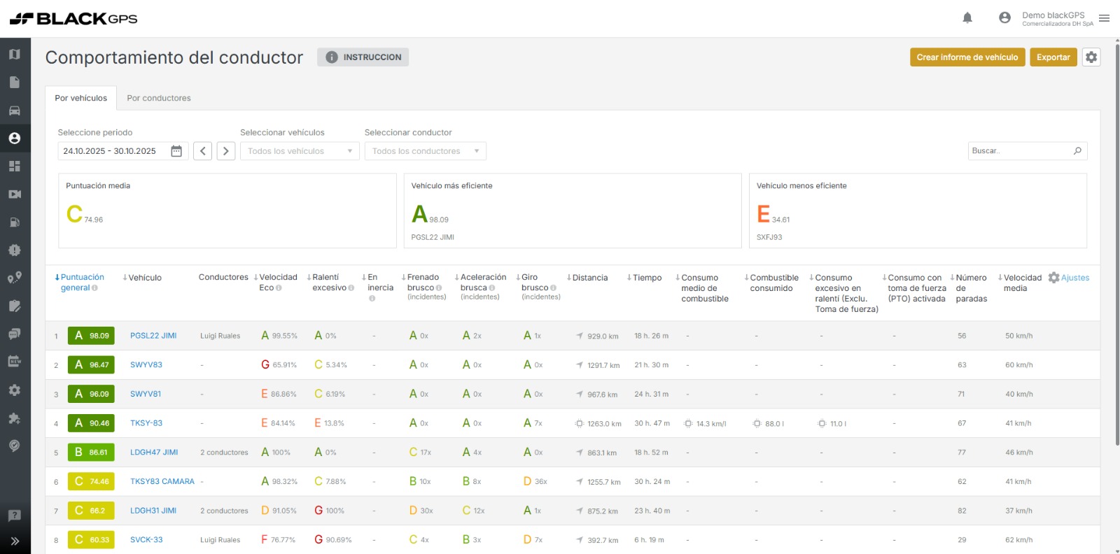This screenshot has height=554, width=1120.
Task: Click the notifications bell icon
Action: [967, 18]
